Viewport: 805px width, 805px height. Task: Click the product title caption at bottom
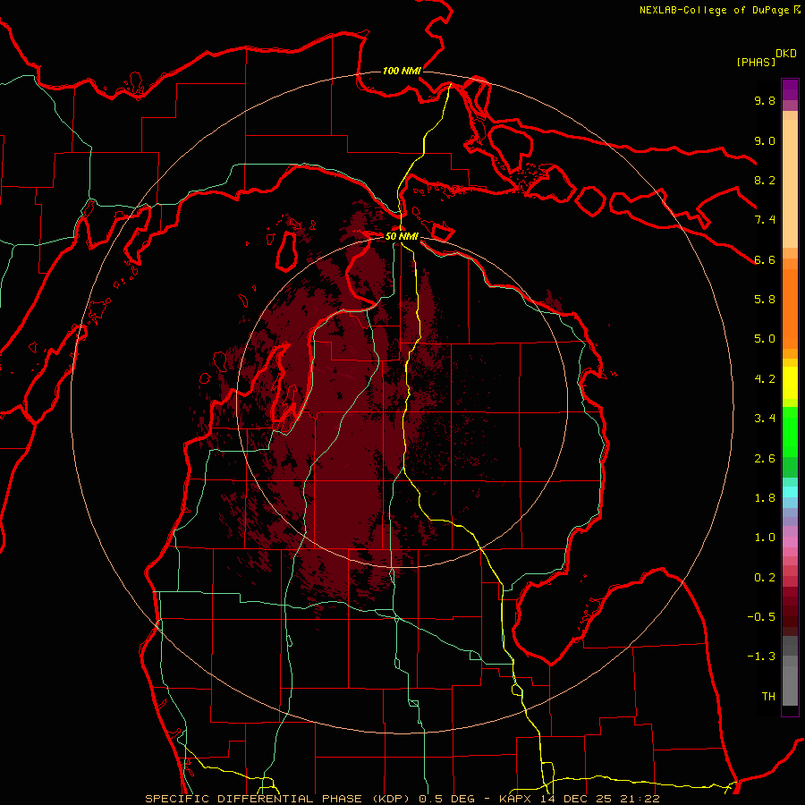pyautogui.click(x=402, y=799)
